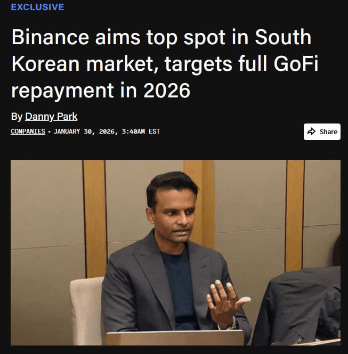Image resolution: width=348 pixels, height=354 pixels.
Task: Click the laptop in article photo
Action: pos(175,337)
